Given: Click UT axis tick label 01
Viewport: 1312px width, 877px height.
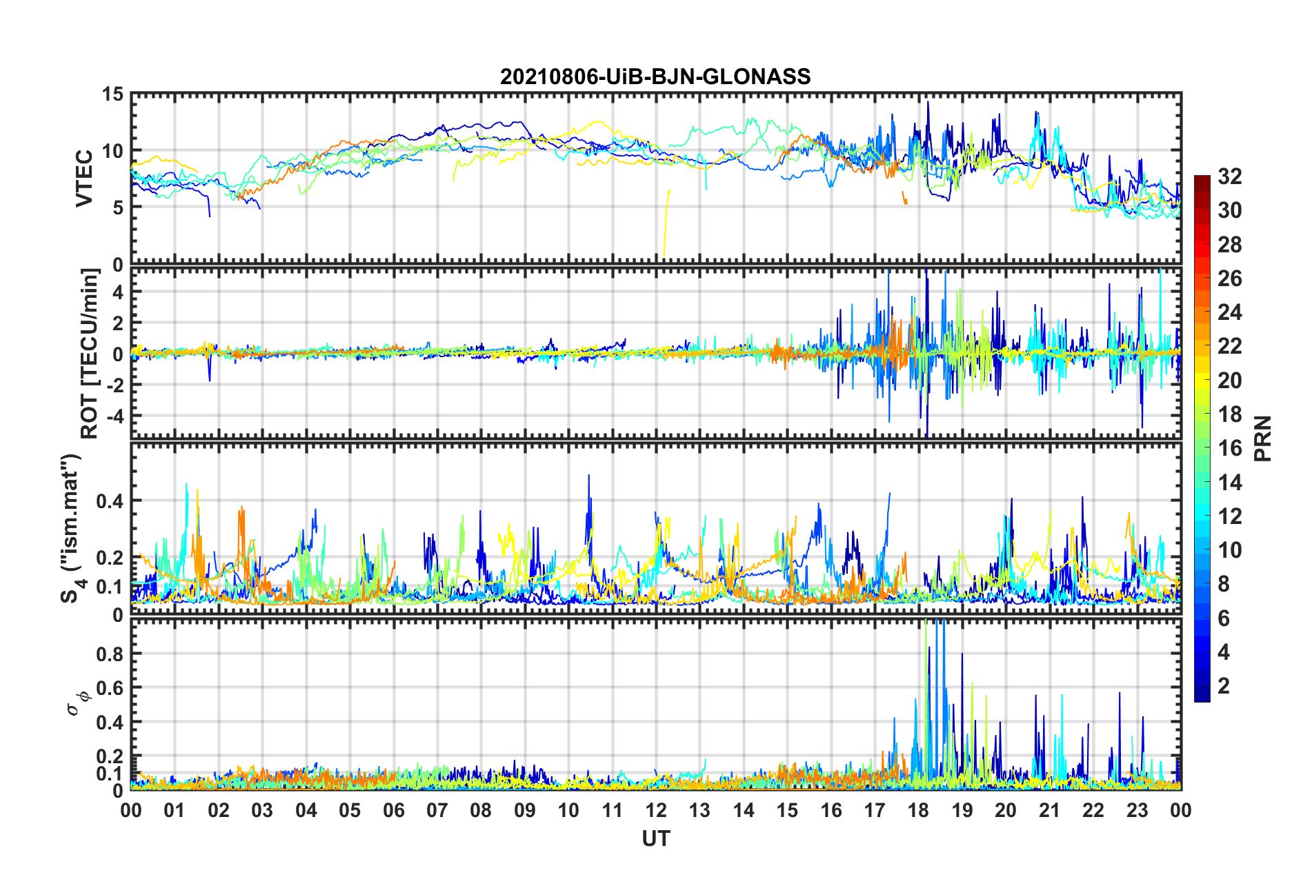Looking at the screenshot, I should pos(175,810).
